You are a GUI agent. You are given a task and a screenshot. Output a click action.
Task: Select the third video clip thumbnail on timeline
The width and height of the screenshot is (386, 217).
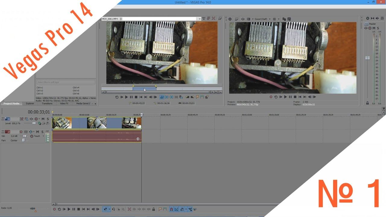click(x=131, y=123)
